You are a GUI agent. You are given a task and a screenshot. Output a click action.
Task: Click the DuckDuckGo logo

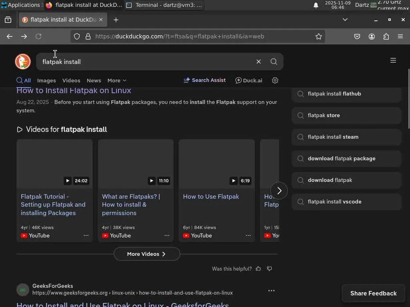click(x=23, y=62)
